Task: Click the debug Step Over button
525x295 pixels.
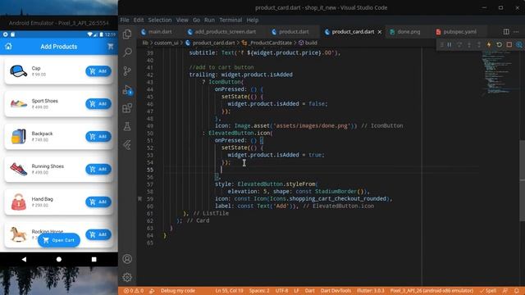Action: [459, 44]
